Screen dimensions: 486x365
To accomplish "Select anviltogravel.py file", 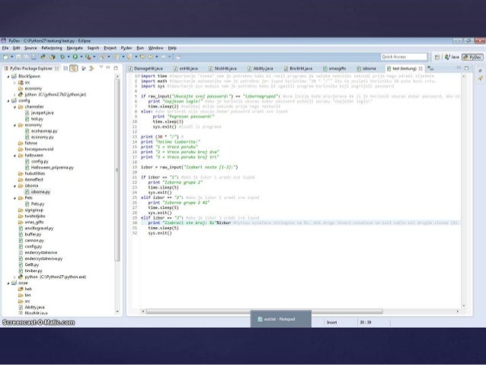I will click(x=36, y=229).
